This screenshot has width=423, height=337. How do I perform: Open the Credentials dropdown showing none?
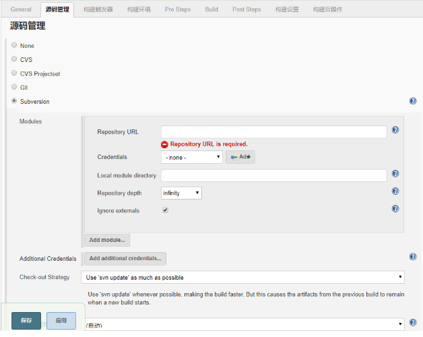click(192, 157)
